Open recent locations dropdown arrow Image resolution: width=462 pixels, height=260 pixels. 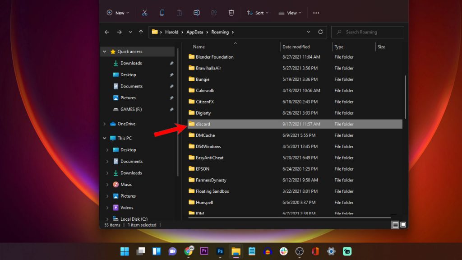click(130, 32)
